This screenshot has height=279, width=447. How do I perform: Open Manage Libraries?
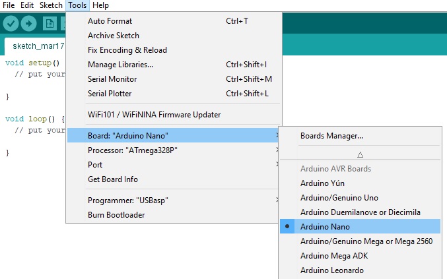[120, 64]
